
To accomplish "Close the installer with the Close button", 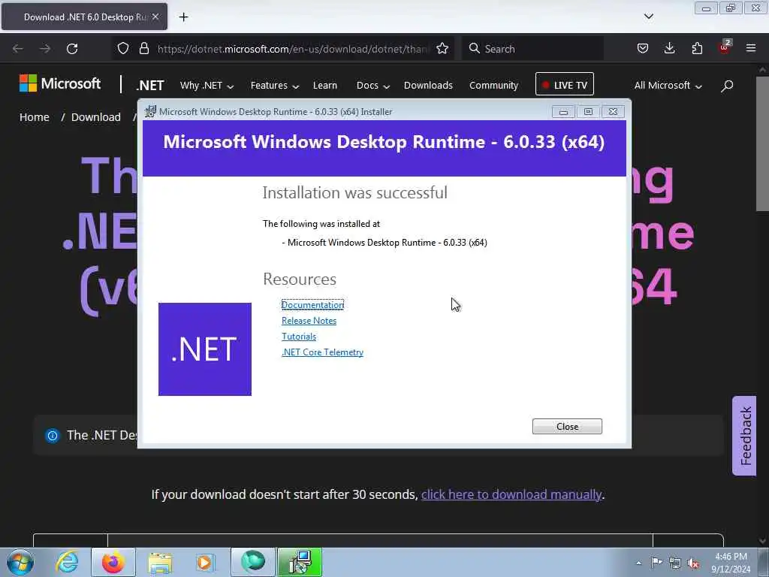I will 567,427.
